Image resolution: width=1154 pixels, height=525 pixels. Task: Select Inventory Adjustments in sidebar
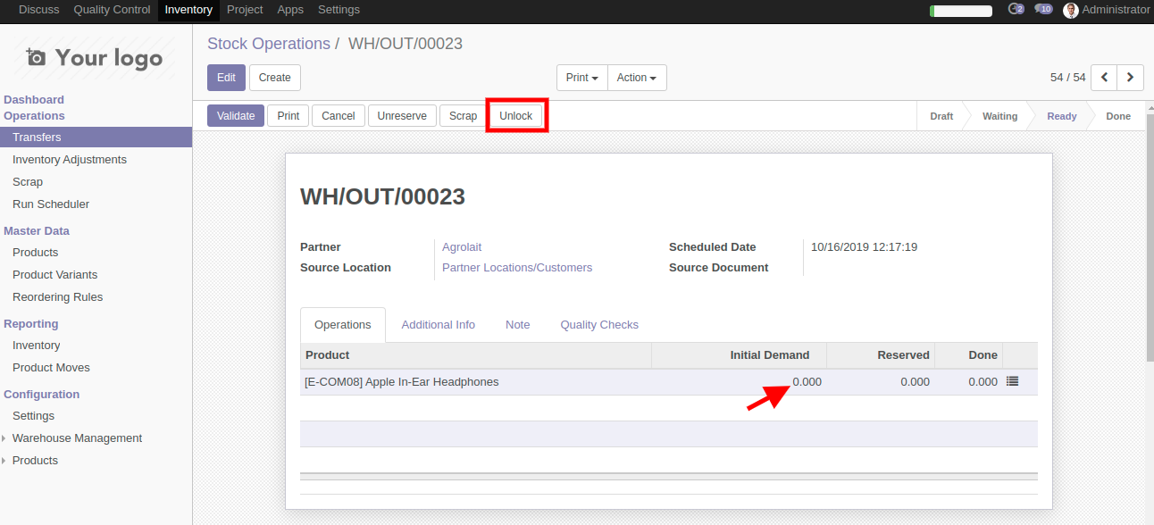click(x=70, y=160)
